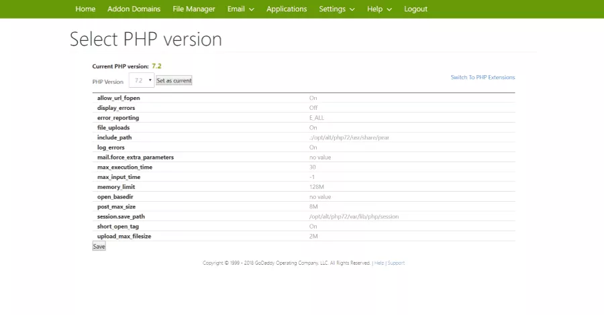The height and width of the screenshot is (315, 604).
Task: Click the max_execution_time value 30
Action: click(312, 168)
